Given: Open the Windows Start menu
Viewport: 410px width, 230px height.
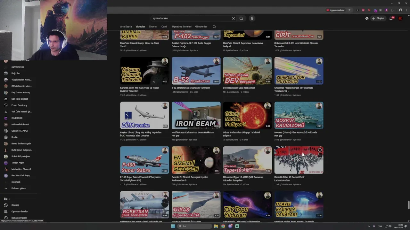Looking at the screenshot, I should 173,226.
